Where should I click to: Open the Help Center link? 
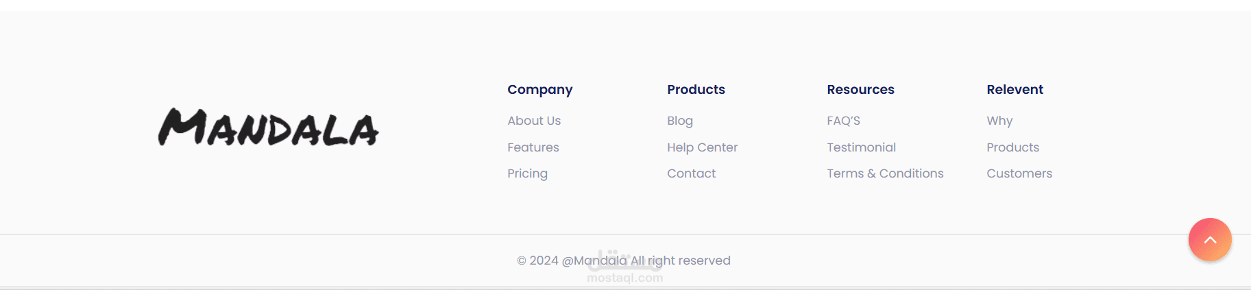point(702,147)
